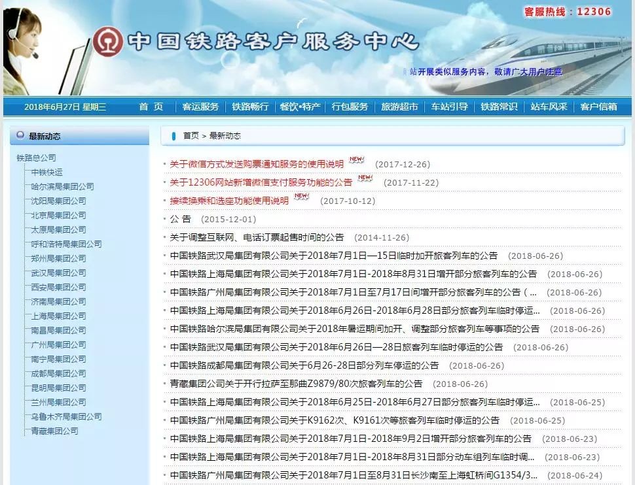The width and height of the screenshot is (635, 485).
Task: Click the 最新动态 sidebar header icon
Action: [x=20, y=136]
